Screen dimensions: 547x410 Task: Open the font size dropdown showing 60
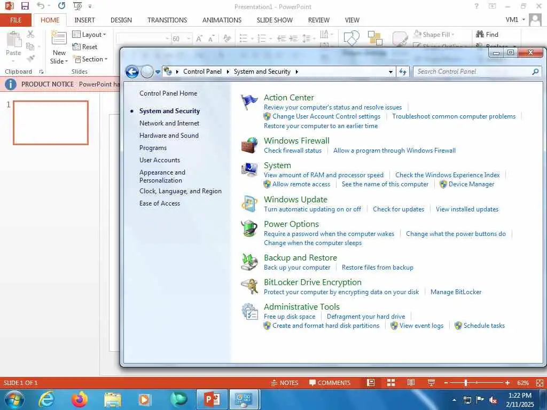tap(189, 38)
